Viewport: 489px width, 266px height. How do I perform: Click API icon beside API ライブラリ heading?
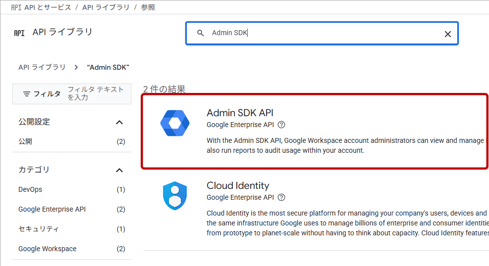click(19, 33)
